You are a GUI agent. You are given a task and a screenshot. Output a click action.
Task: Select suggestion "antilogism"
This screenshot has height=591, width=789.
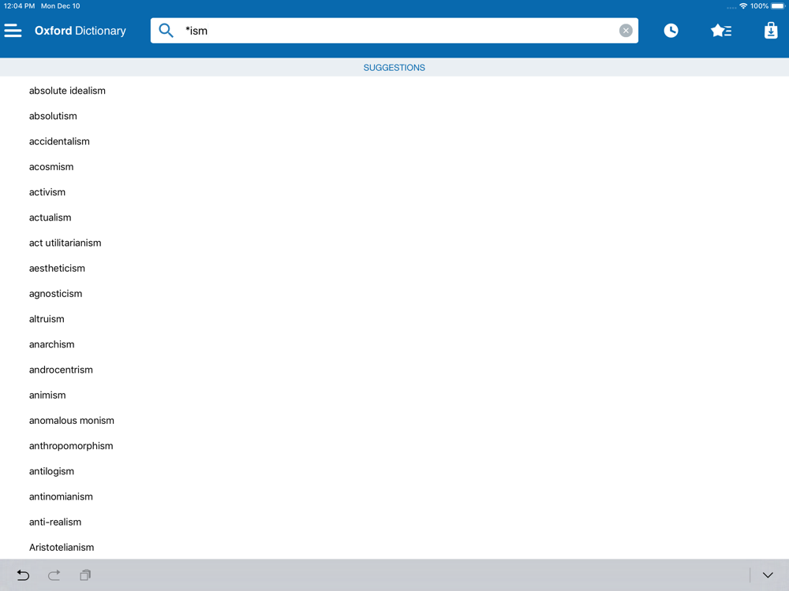[394, 471]
